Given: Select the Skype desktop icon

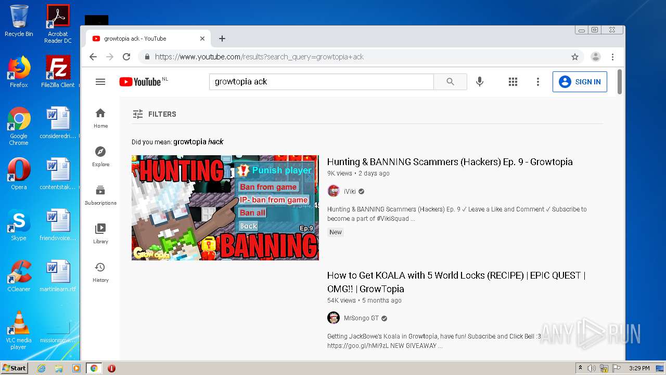Looking at the screenshot, I should tap(19, 225).
